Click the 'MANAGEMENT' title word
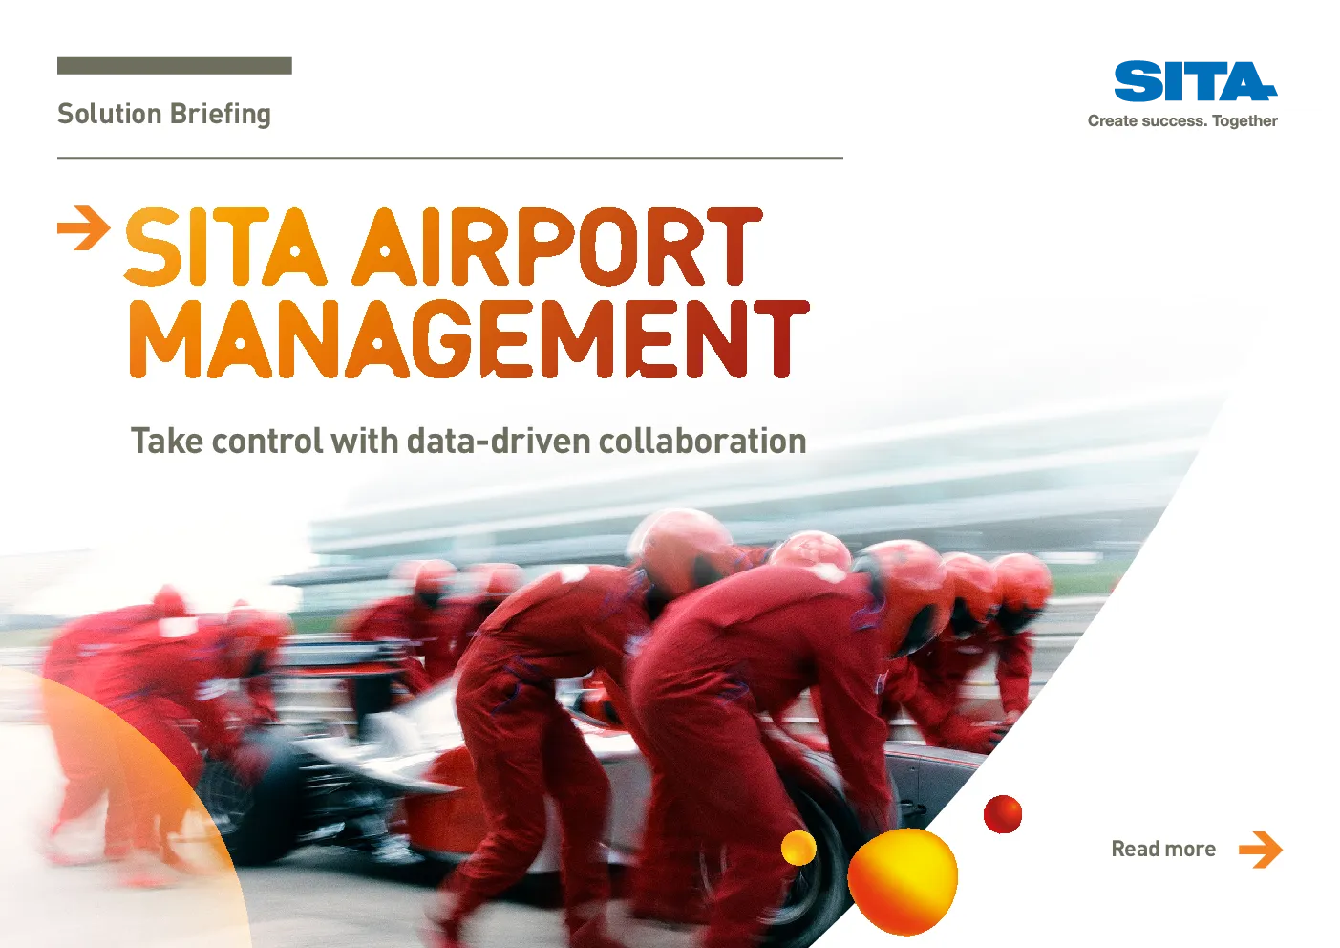This screenshot has height=948, width=1340. pos(469,338)
